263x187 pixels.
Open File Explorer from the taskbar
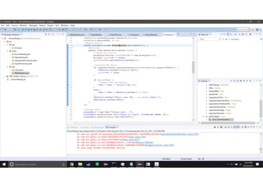[x=80, y=164]
